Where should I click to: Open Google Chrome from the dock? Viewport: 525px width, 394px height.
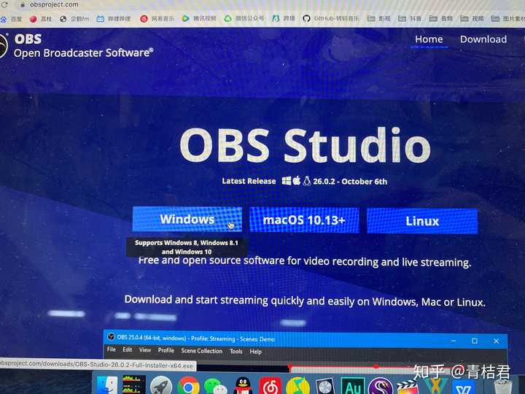click(188, 386)
